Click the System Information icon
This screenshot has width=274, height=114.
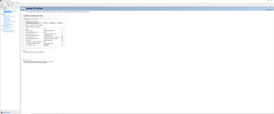coord(2,112)
